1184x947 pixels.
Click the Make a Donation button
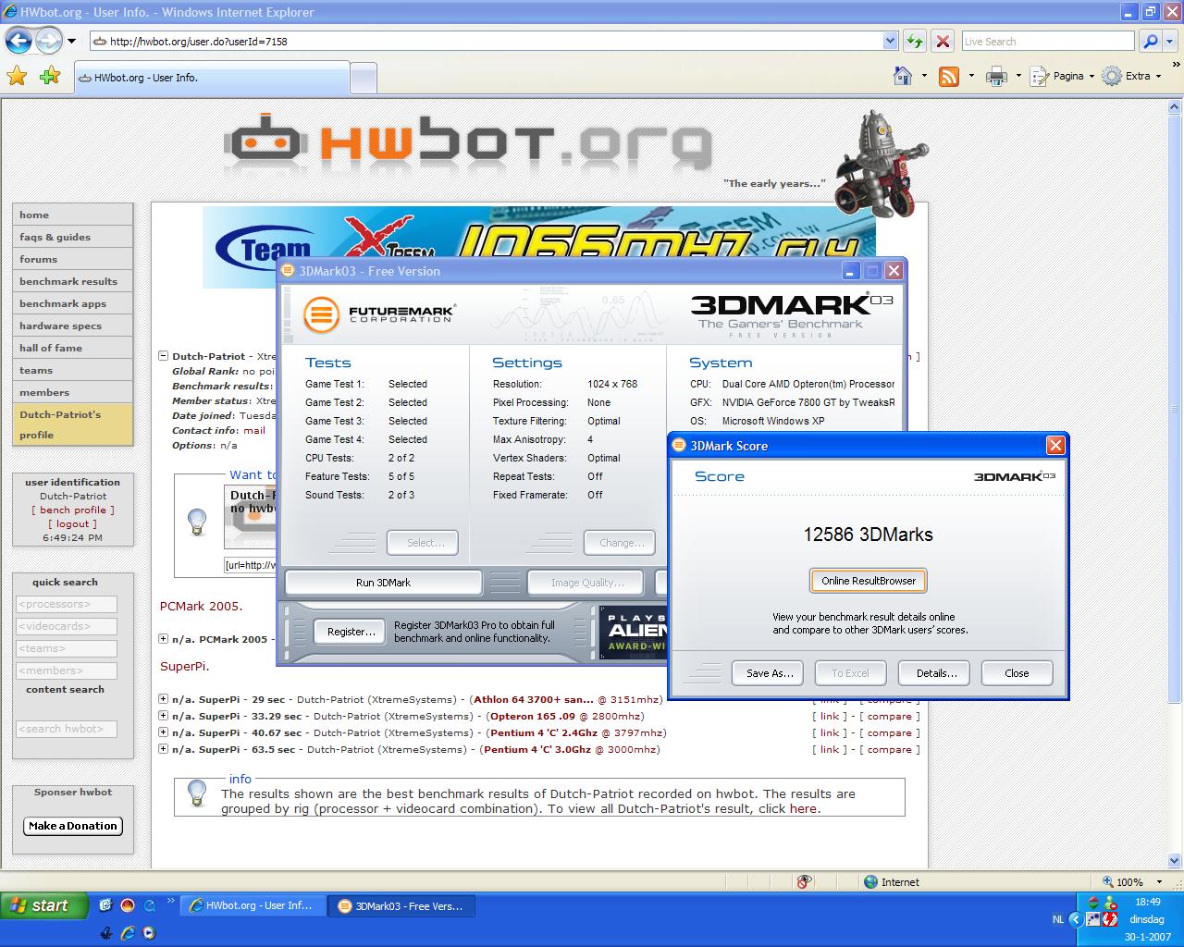(73, 826)
